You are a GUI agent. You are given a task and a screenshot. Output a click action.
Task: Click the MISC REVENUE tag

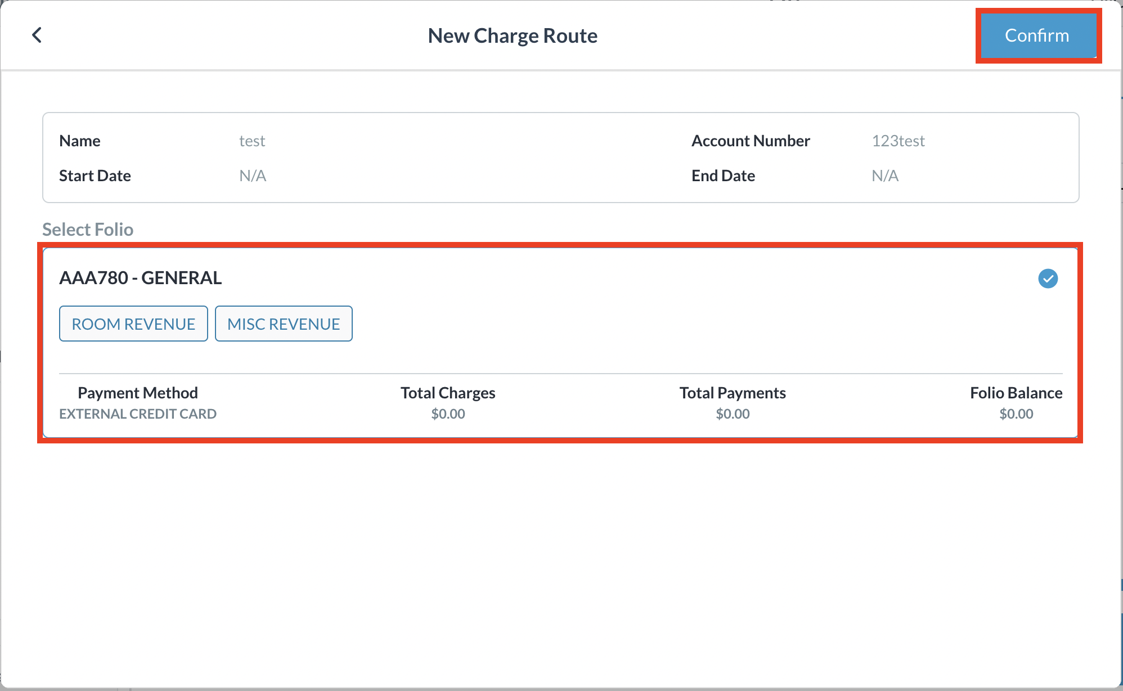pyautogui.click(x=284, y=324)
